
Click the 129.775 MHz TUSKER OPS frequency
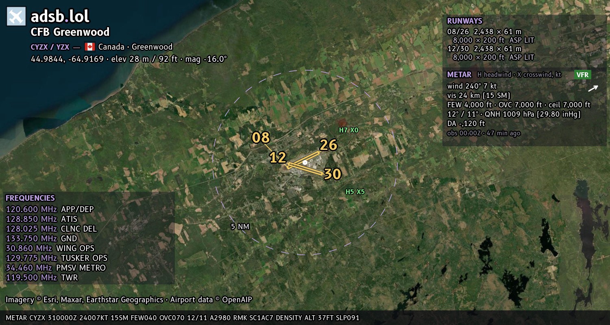pos(57,258)
